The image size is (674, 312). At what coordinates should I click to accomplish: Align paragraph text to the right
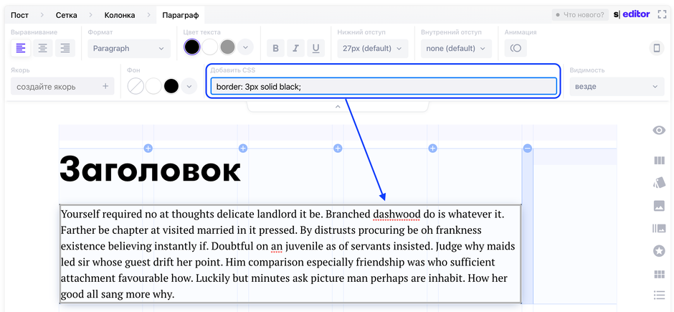pos(65,48)
